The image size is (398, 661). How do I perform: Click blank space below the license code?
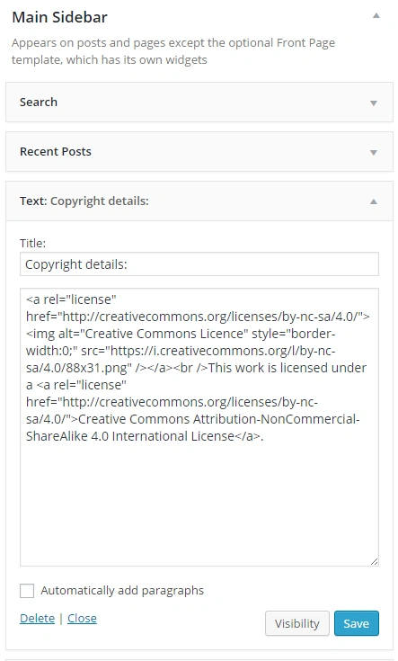pyautogui.click(x=199, y=502)
